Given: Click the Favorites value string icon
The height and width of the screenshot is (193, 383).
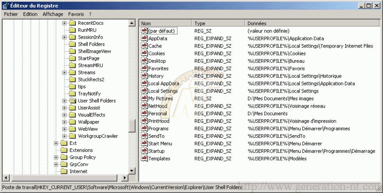Looking at the screenshot, I should (x=144, y=68).
